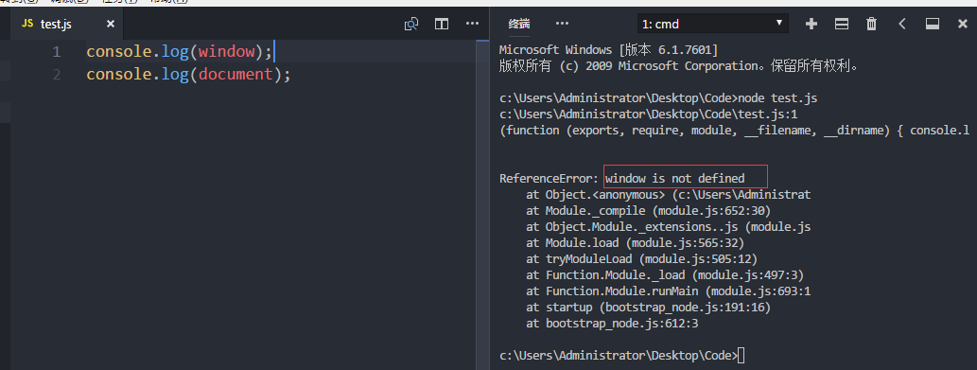
Task: Click 'at Module._compile (module.js:652:30)' line
Action: [649, 211]
